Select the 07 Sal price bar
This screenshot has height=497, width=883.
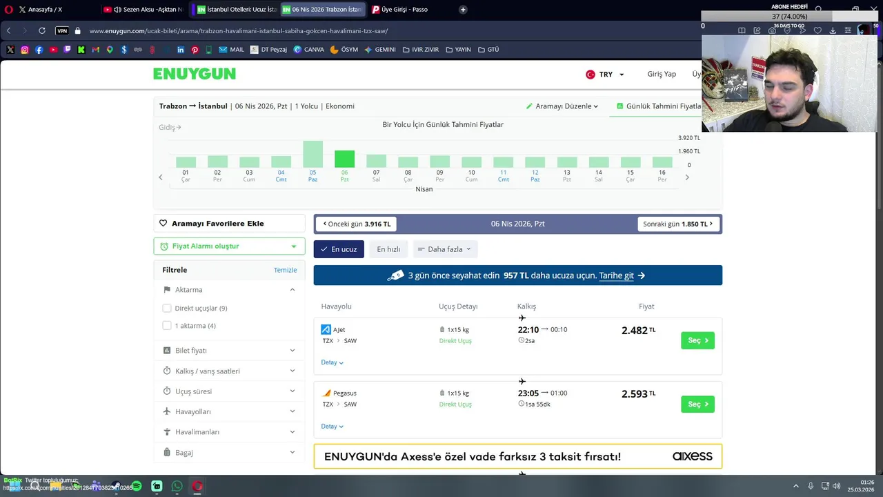point(376,161)
